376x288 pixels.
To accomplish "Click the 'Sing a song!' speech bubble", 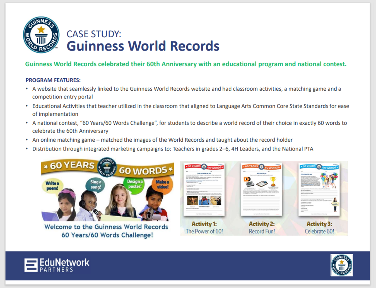I will point(95,185).
